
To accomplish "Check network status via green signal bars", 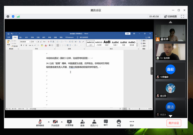I will tap(18, 16).
